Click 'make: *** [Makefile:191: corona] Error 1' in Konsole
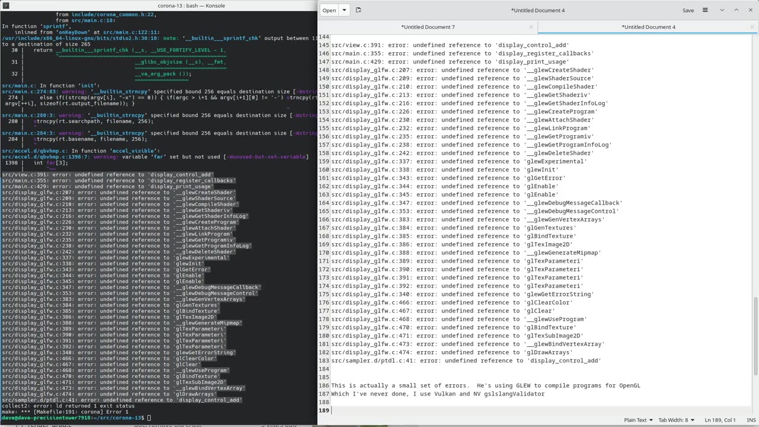759x427 pixels. 64,412
